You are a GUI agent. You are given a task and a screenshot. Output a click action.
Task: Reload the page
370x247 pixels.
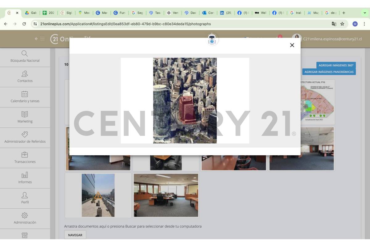(24, 24)
